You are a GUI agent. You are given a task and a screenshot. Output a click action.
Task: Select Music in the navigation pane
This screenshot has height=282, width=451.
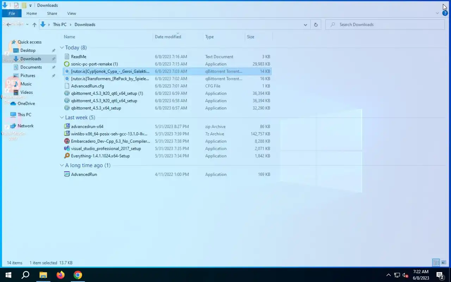click(x=26, y=84)
